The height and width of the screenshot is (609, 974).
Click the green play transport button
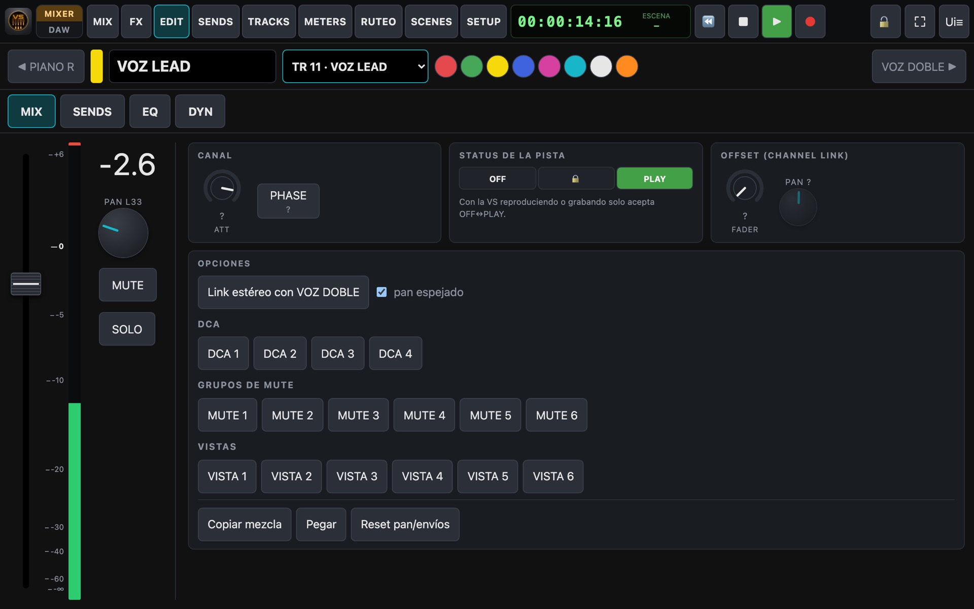(x=776, y=21)
